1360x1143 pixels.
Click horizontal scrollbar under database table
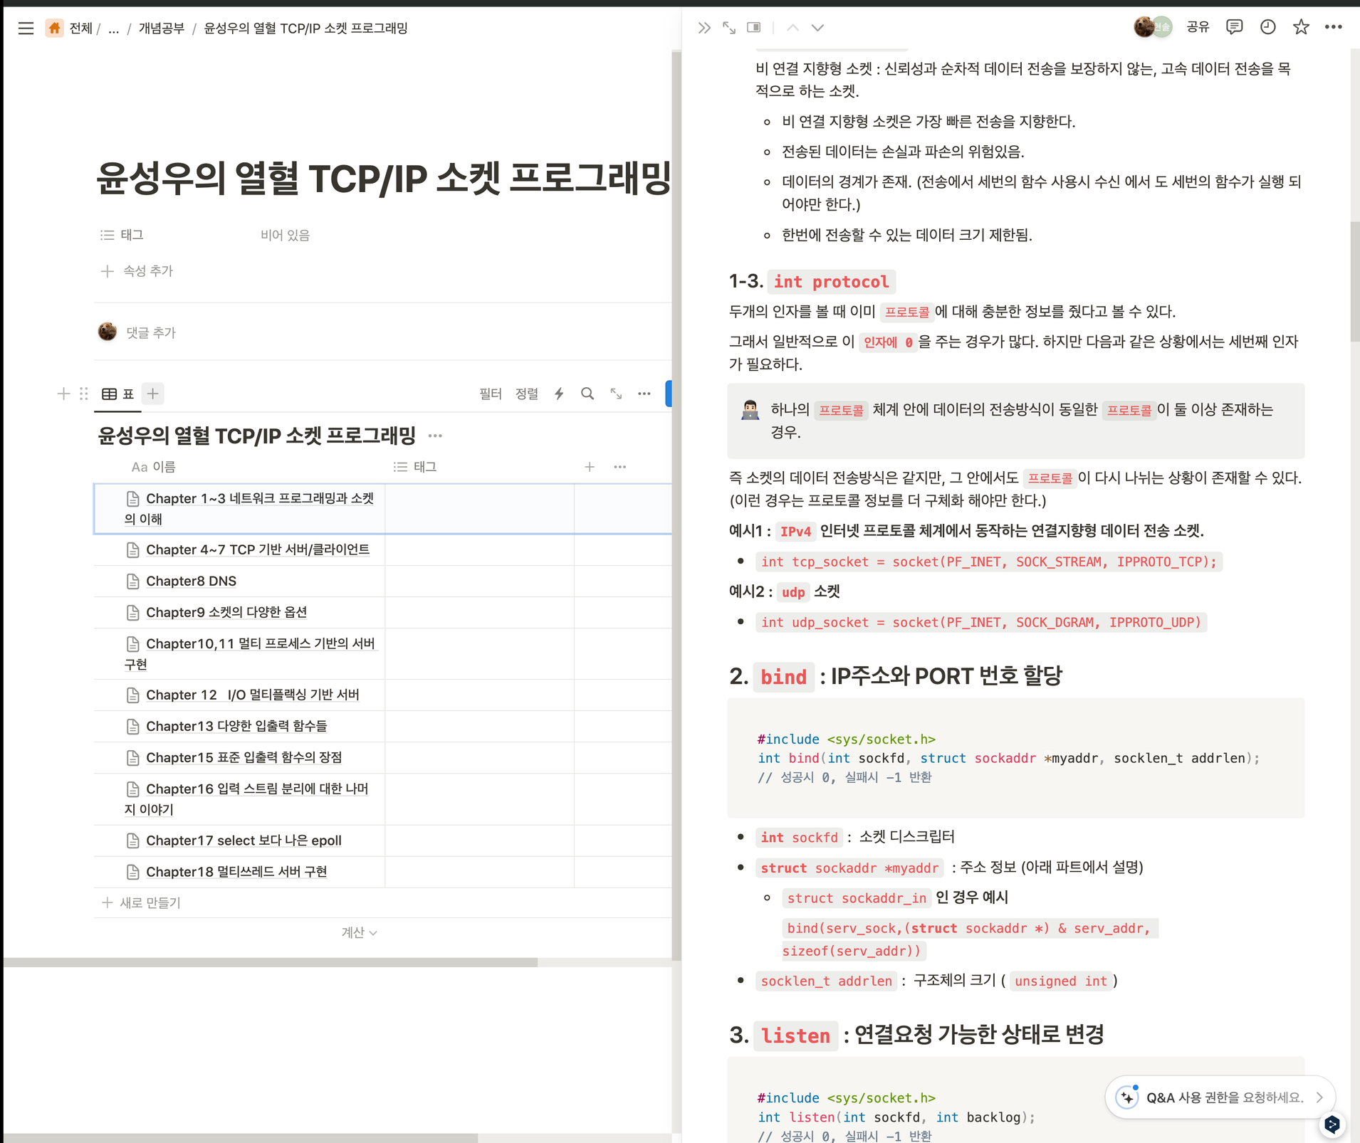[271, 962]
